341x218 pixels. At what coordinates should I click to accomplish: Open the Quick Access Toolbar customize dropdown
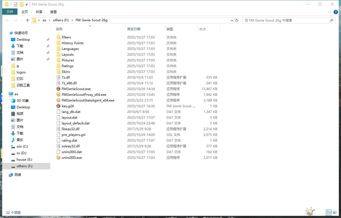click(x=26, y=4)
